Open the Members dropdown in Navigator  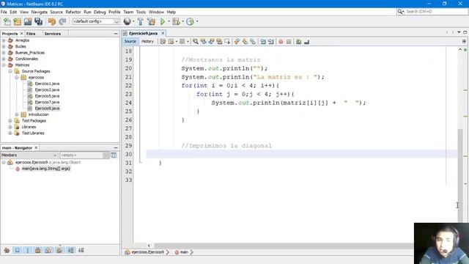tap(29, 155)
